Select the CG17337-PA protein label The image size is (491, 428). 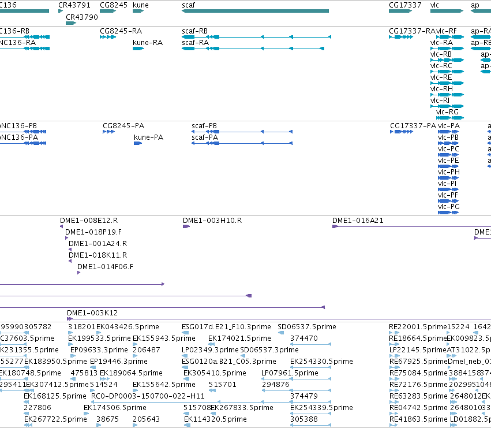(413, 126)
